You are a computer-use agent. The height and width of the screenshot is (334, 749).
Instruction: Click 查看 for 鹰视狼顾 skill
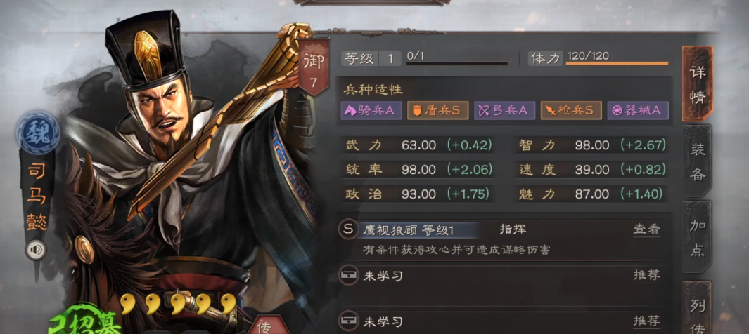[x=647, y=229]
